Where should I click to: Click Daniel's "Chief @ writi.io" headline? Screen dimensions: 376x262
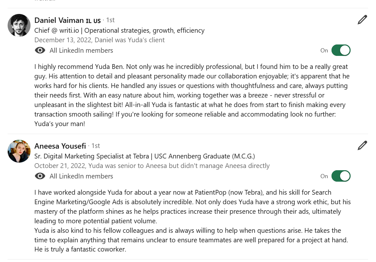pyautogui.click(x=119, y=30)
